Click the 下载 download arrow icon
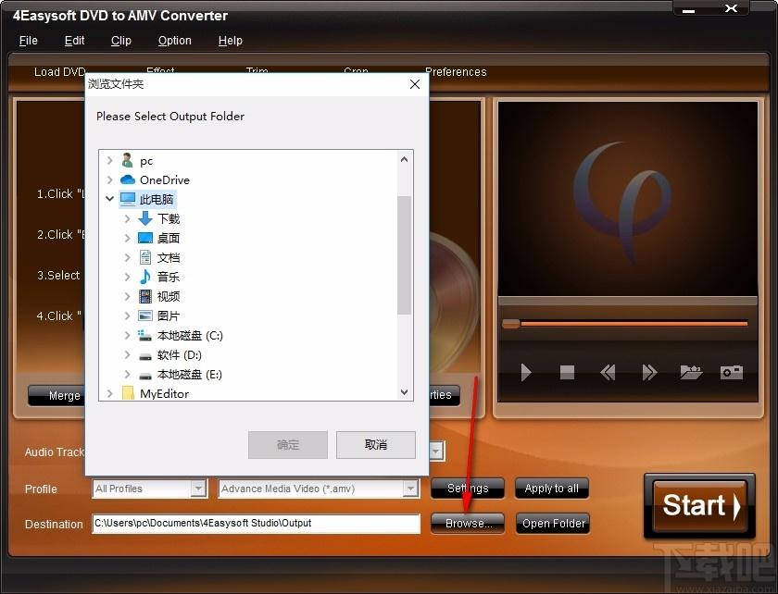 pyautogui.click(x=145, y=218)
